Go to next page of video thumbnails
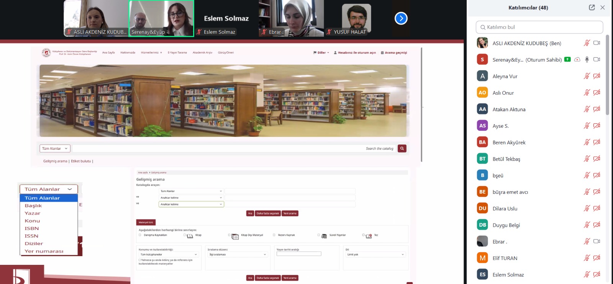 [401, 18]
